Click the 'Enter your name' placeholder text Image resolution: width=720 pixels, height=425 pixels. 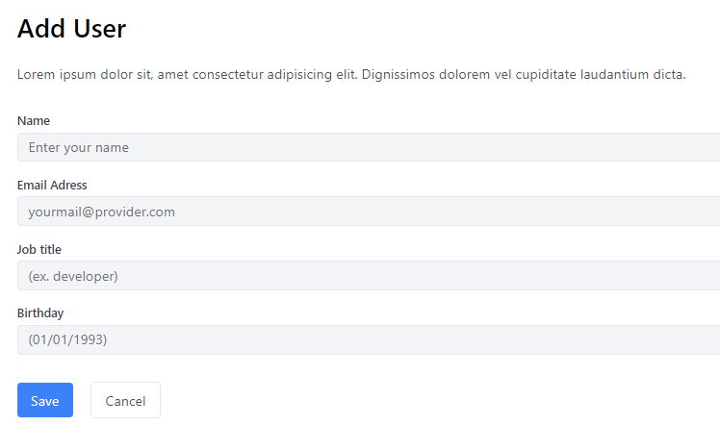[x=79, y=148]
